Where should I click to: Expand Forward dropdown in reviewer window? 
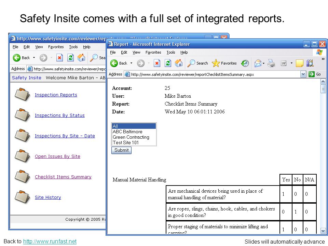click(x=51, y=58)
